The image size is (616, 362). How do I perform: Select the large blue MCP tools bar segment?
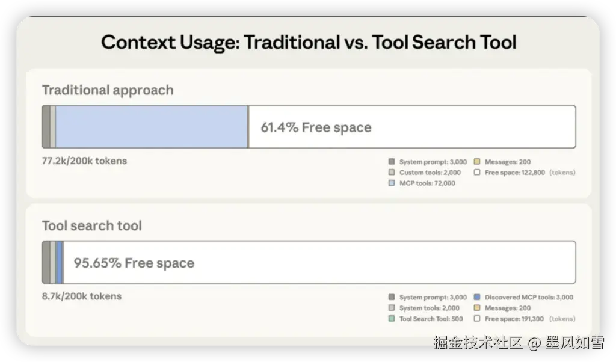tap(152, 127)
